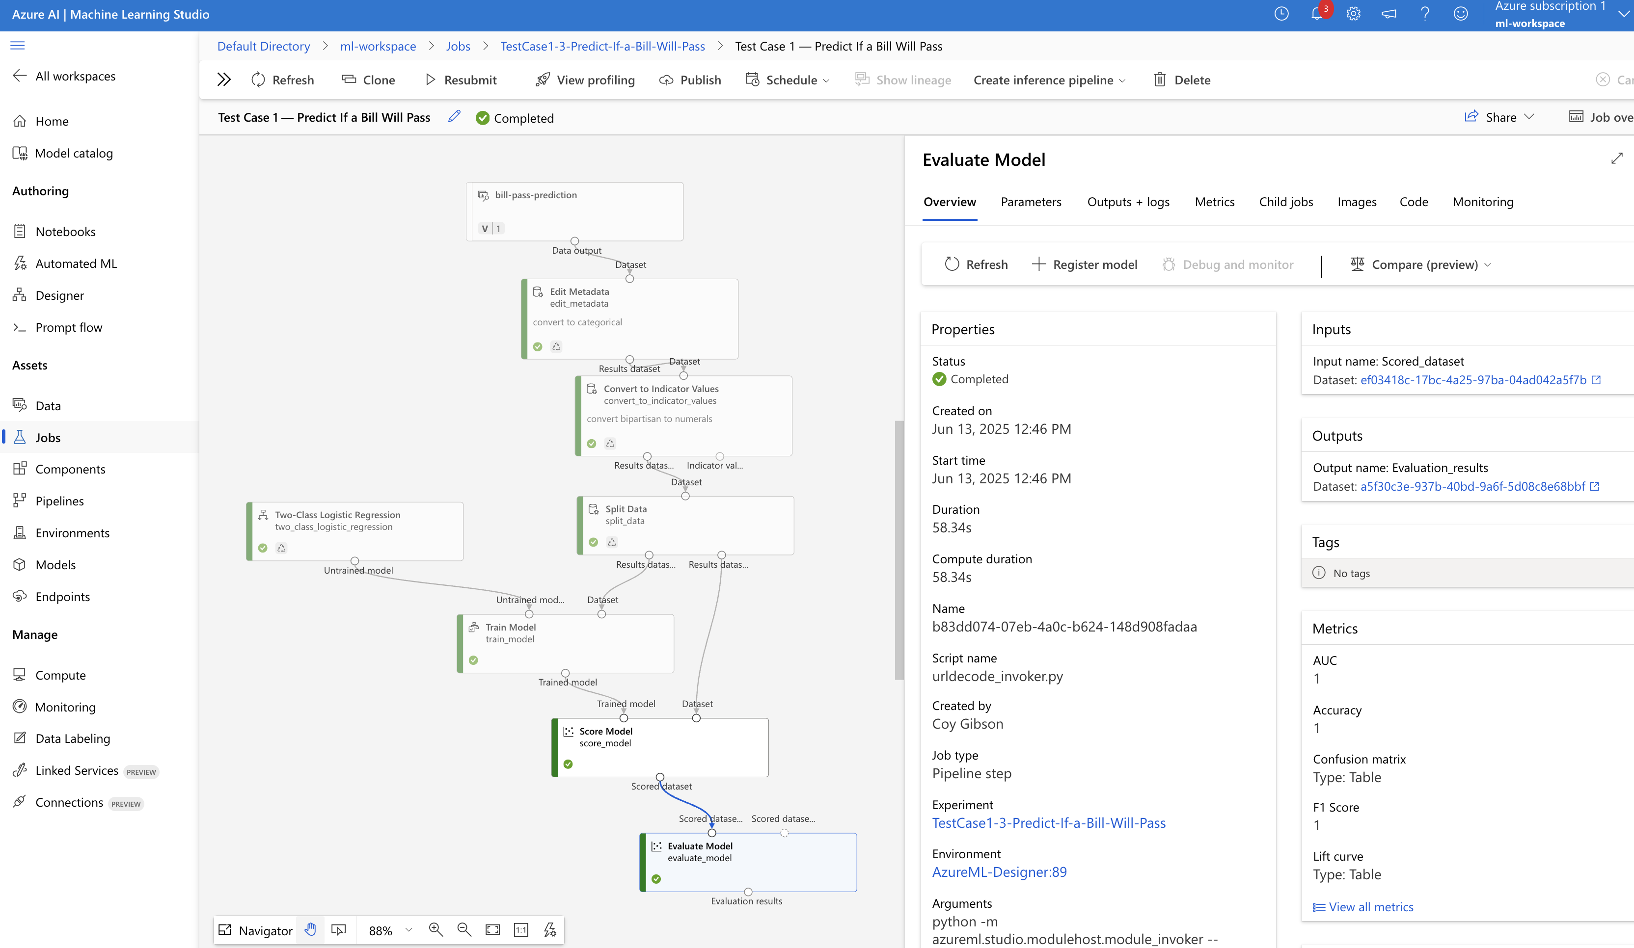This screenshot has height=948, width=1634.
Task: Click the reuse icon on Edit Metadata node
Action: 556,347
